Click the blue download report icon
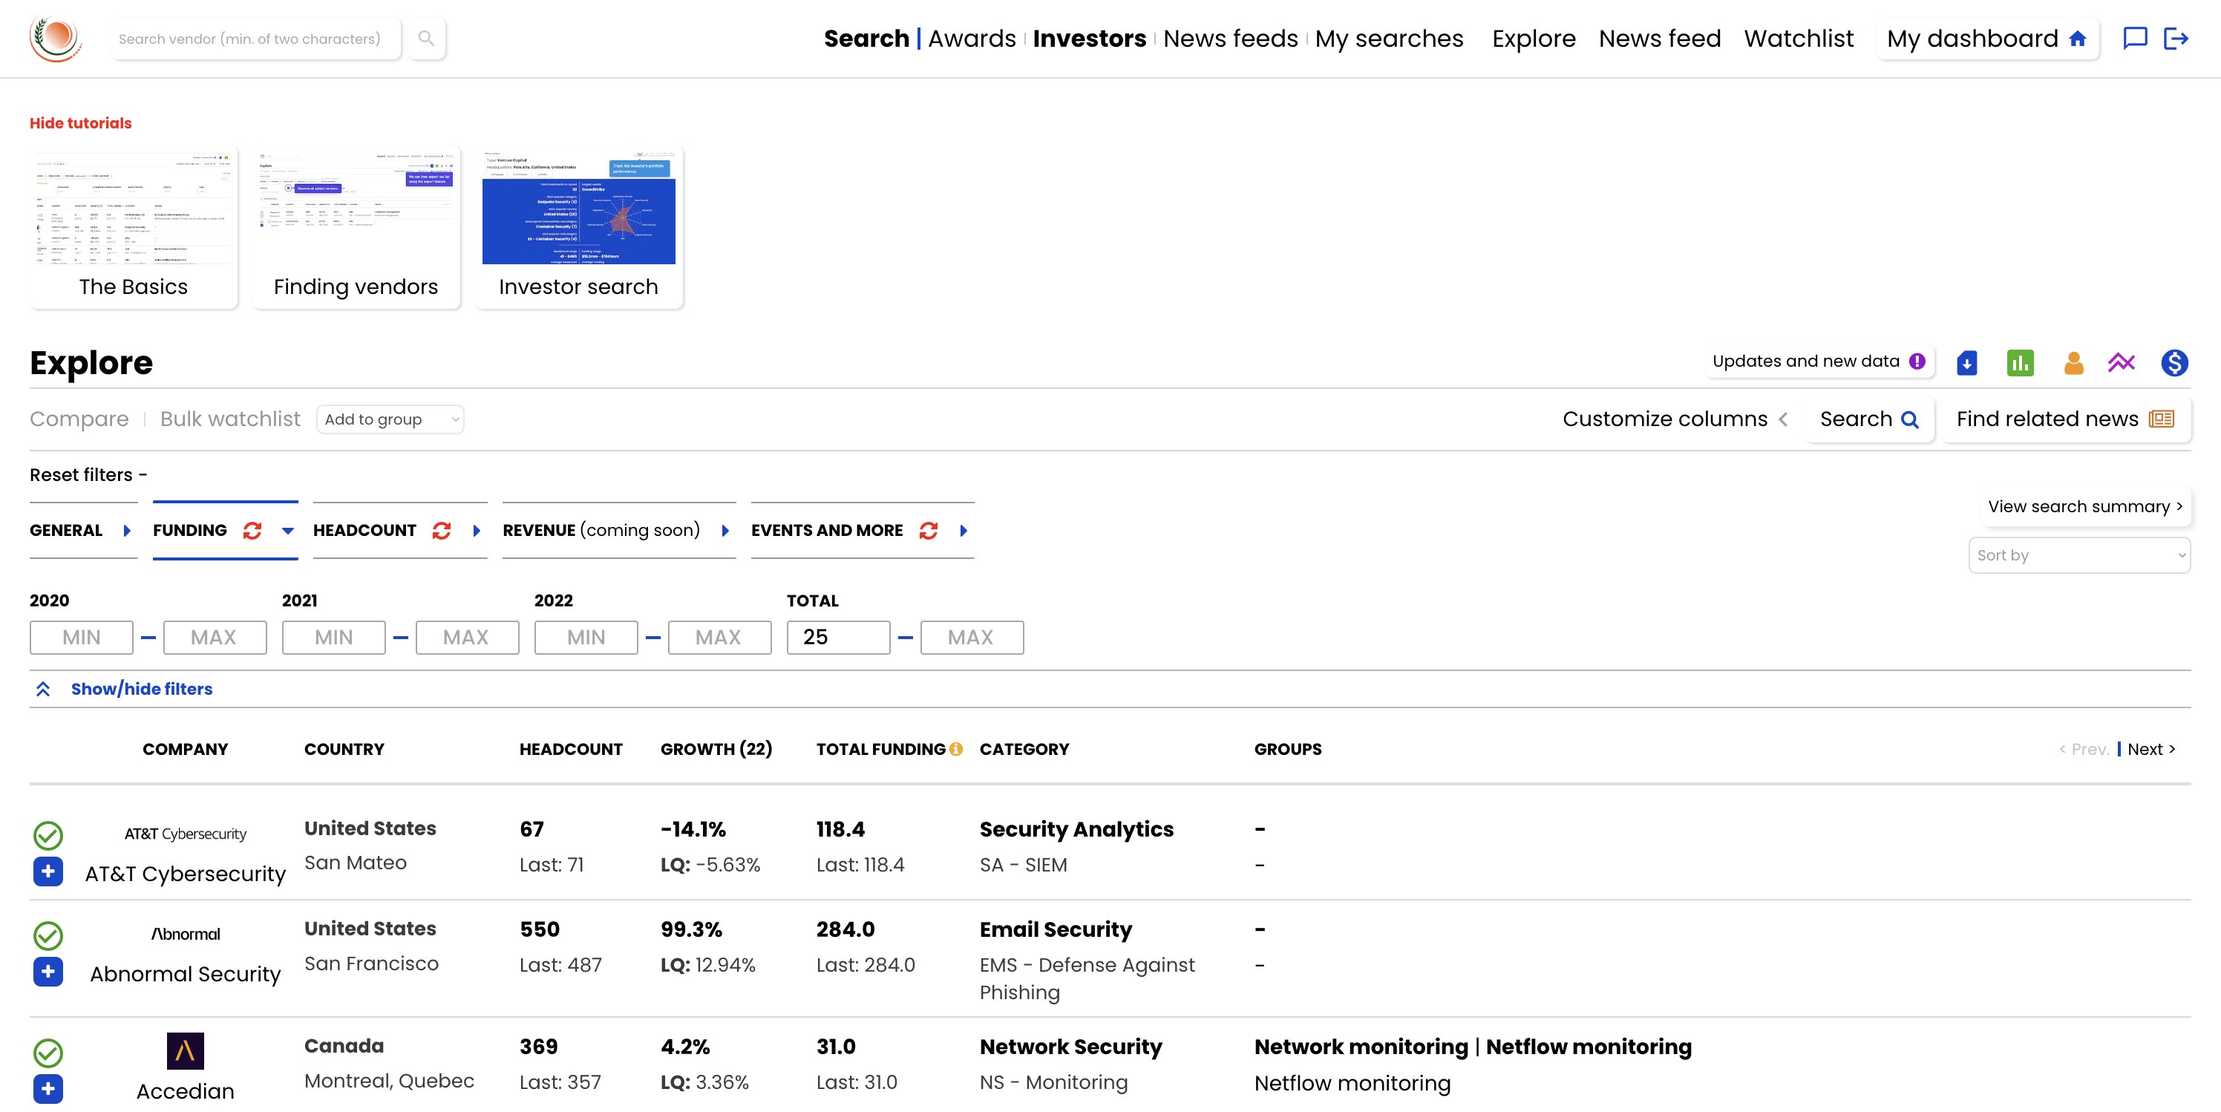The height and width of the screenshot is (1112, 2221). pyautogui.click(x=1966, y=363)
